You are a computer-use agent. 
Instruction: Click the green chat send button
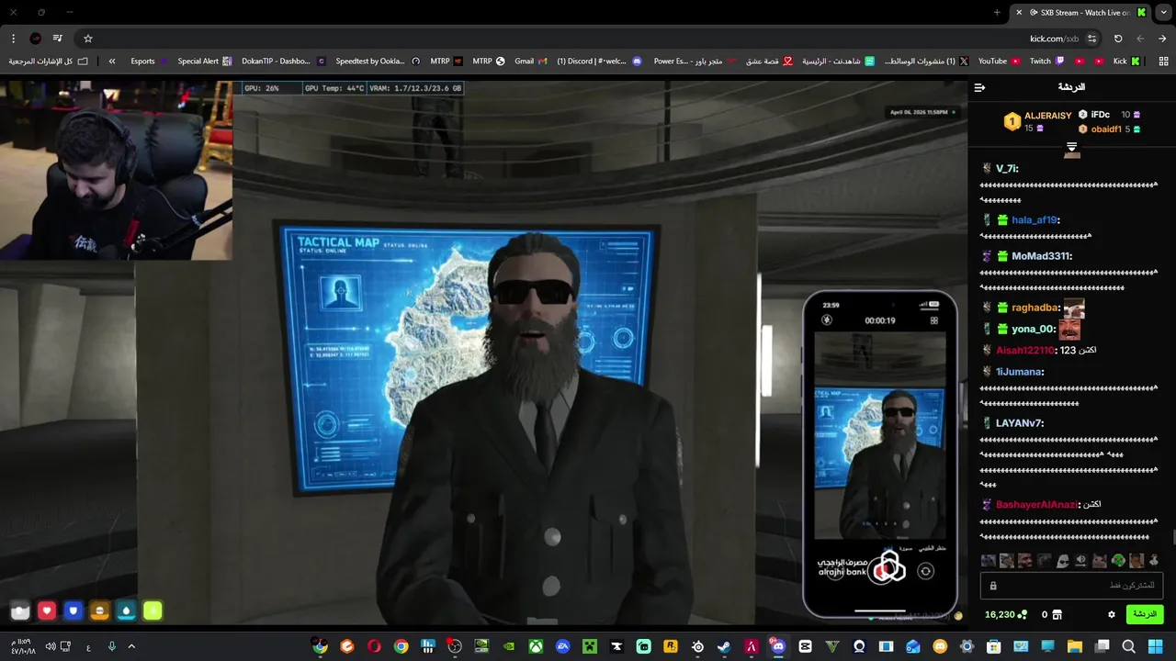pos(1145,614)
